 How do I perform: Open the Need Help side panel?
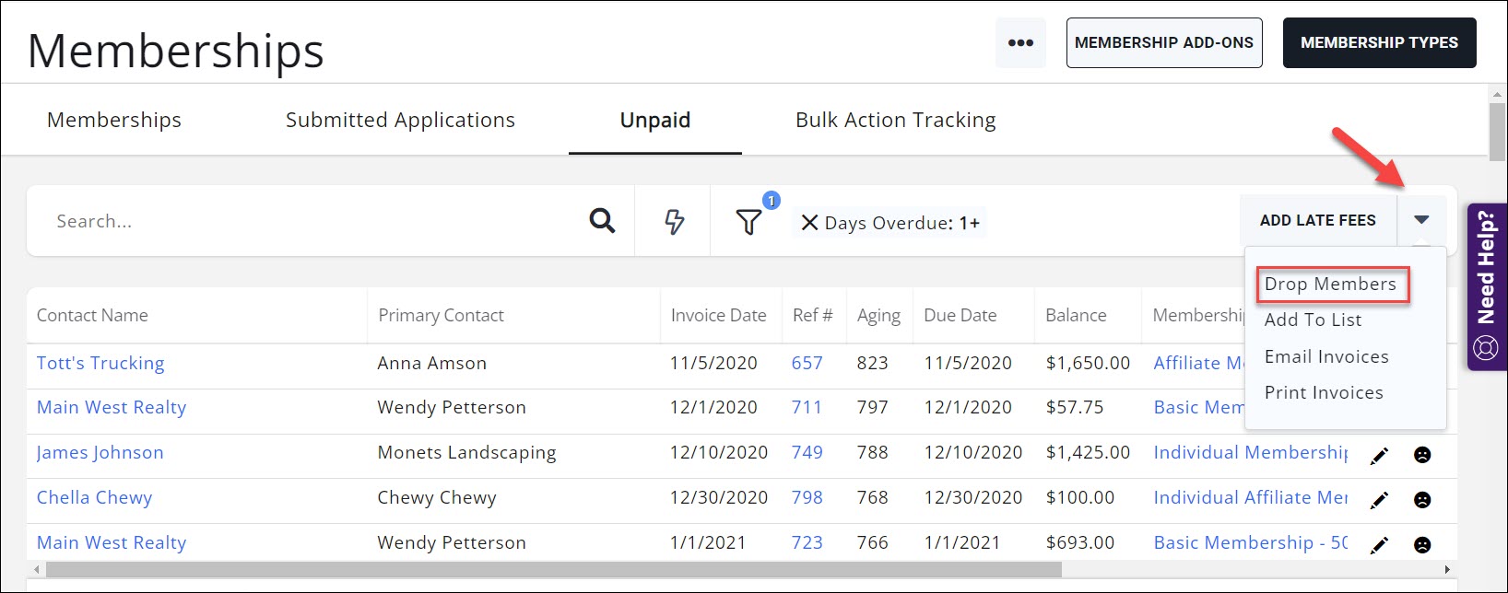(1486, 286)
